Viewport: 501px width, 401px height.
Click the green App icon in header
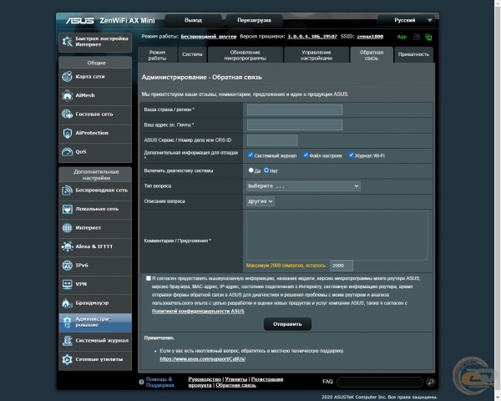402,37
